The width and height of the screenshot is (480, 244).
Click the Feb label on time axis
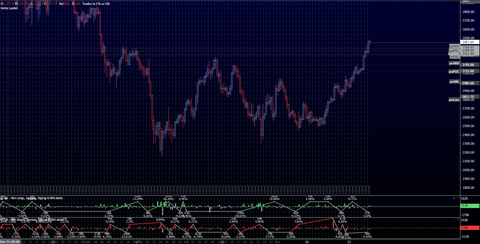click(186, 242)
